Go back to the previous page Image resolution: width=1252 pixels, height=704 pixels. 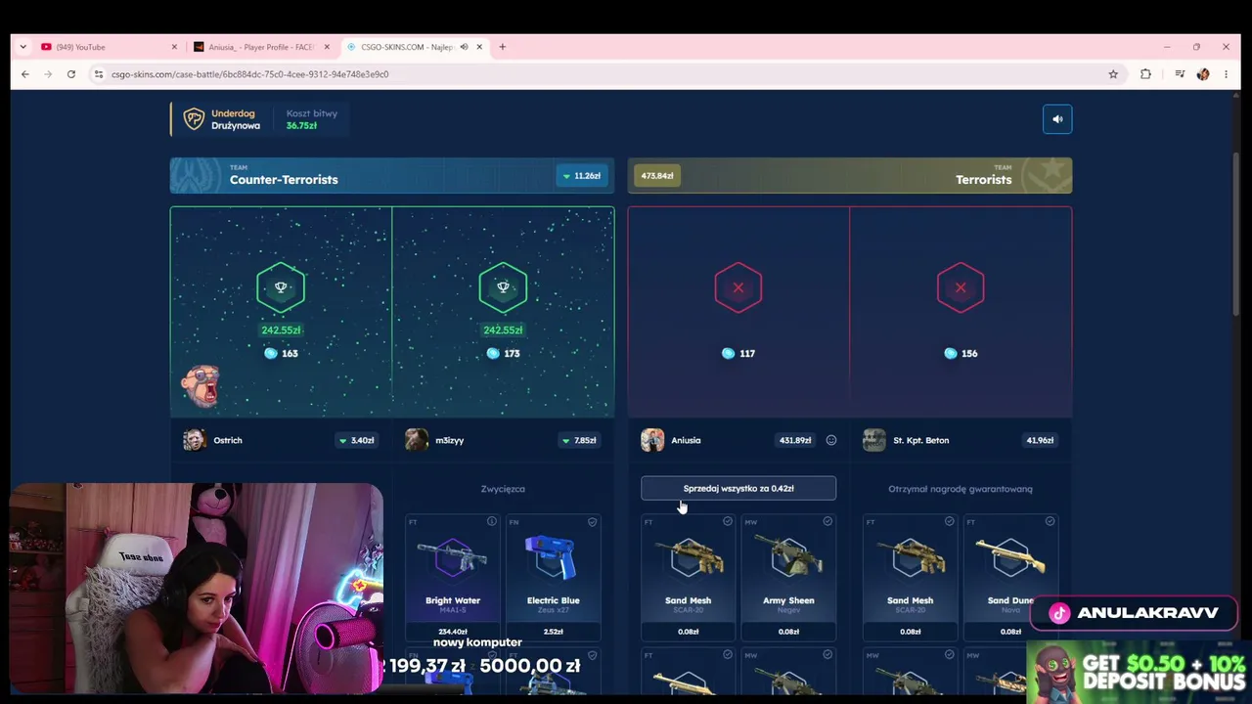[25, 74]
